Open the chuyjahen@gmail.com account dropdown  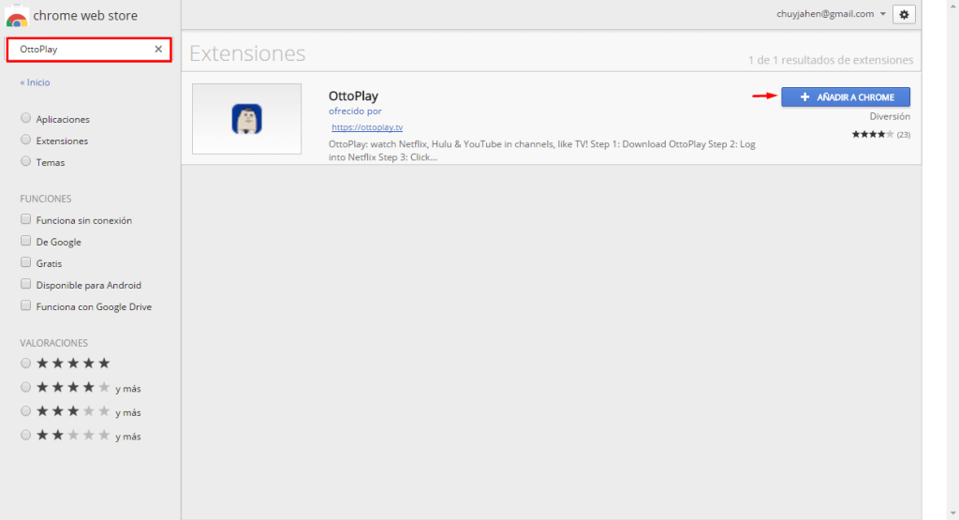[x=832, y=14]
